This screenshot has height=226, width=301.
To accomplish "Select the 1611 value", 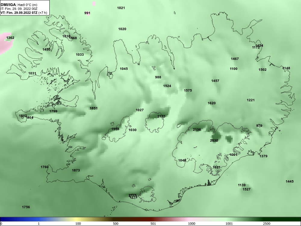I will 216,167.
